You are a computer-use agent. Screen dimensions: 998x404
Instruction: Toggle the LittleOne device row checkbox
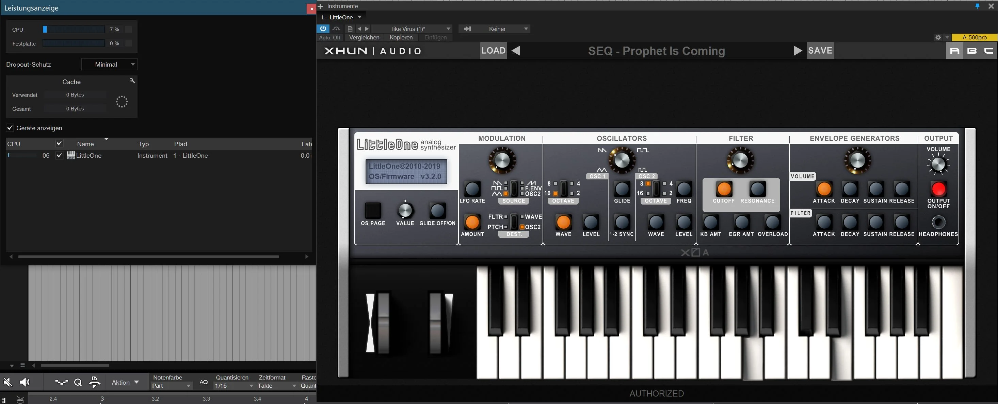coord(59,155)
